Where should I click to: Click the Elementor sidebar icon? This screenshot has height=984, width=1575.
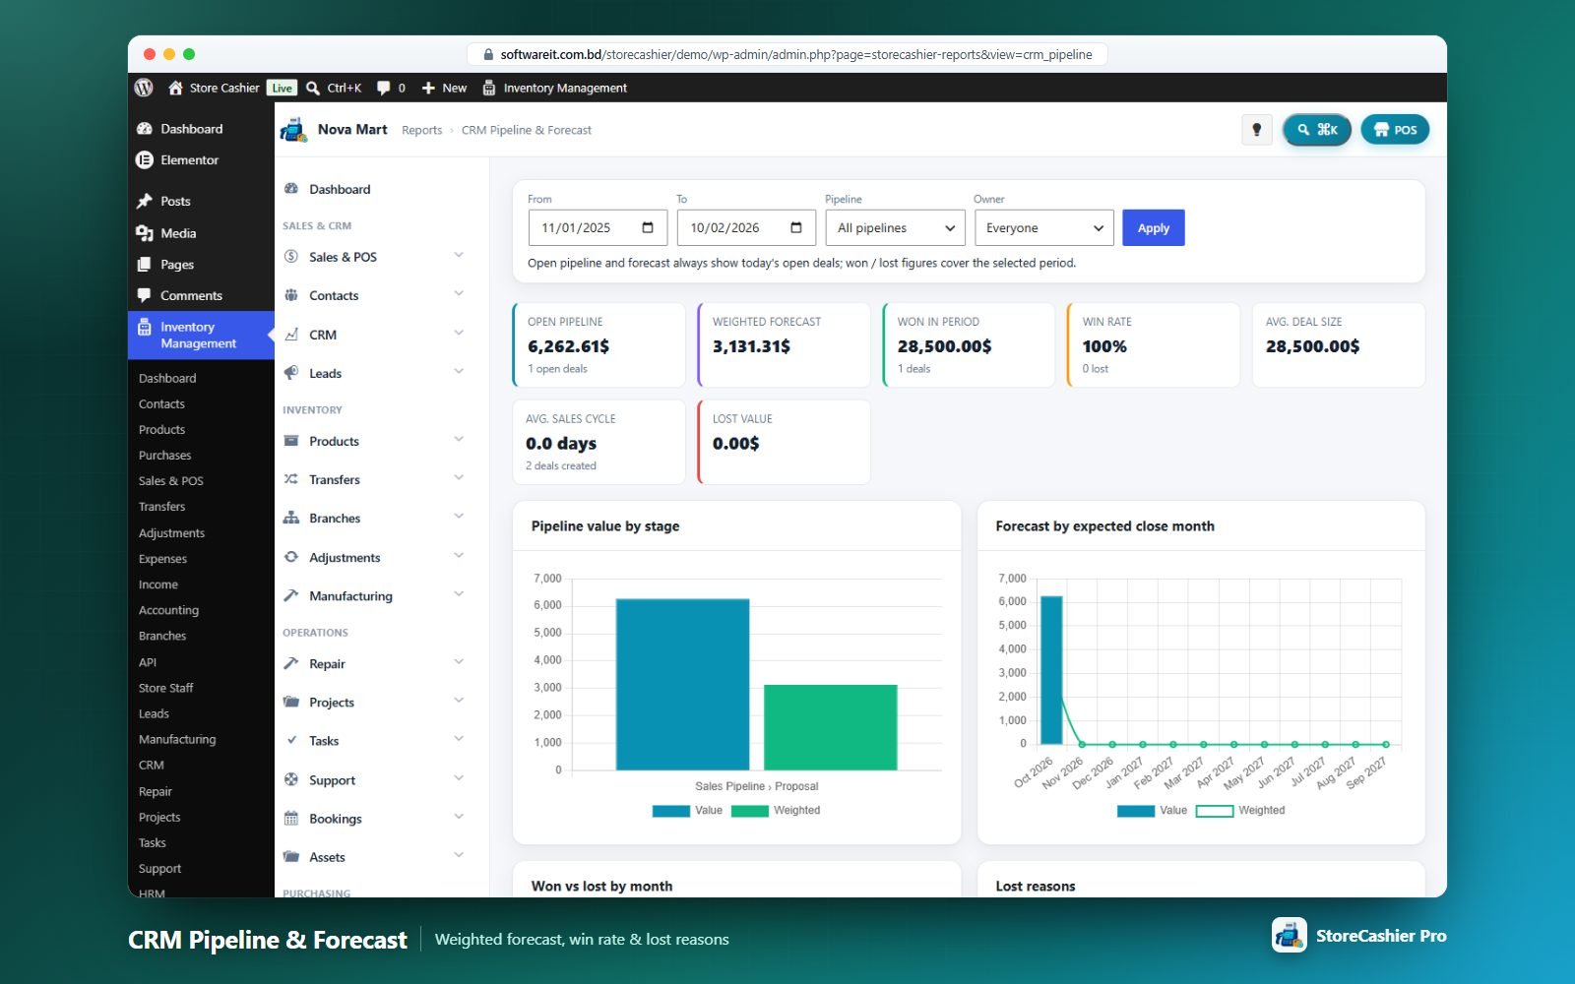click(145, 159)
